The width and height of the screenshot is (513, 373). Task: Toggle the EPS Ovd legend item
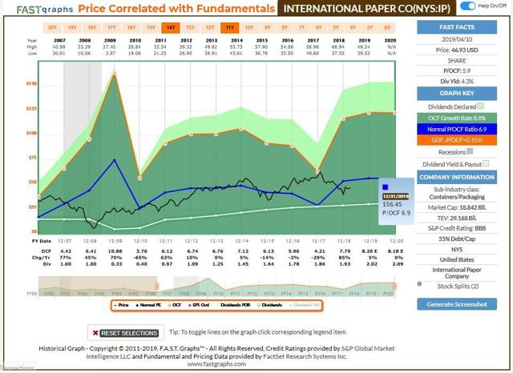tap(199, 305)
